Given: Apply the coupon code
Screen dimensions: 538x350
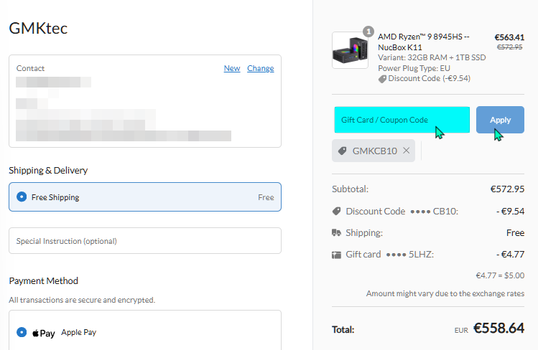Looking at the screenshot, I should pos(500,120).
